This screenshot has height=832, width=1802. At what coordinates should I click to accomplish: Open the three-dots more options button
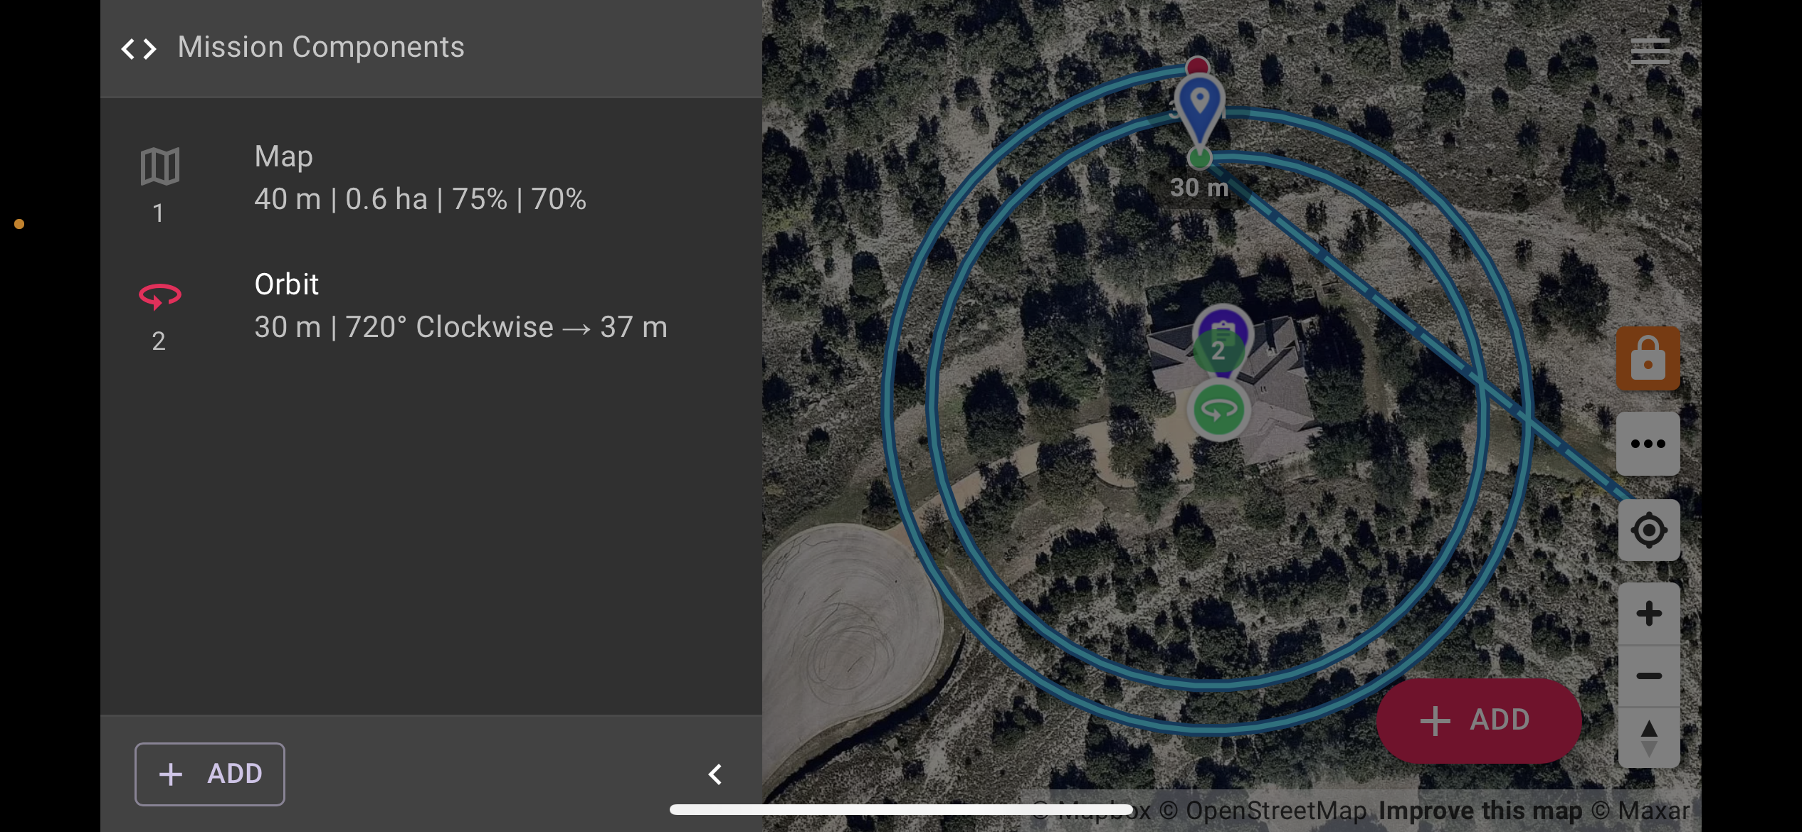point(1648,444)
